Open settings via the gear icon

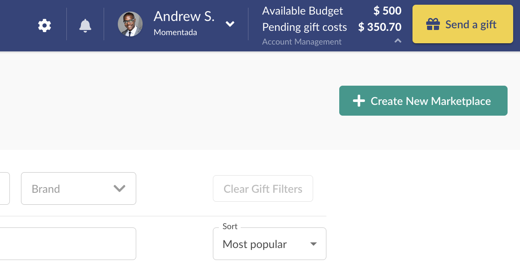coord(45,26)
